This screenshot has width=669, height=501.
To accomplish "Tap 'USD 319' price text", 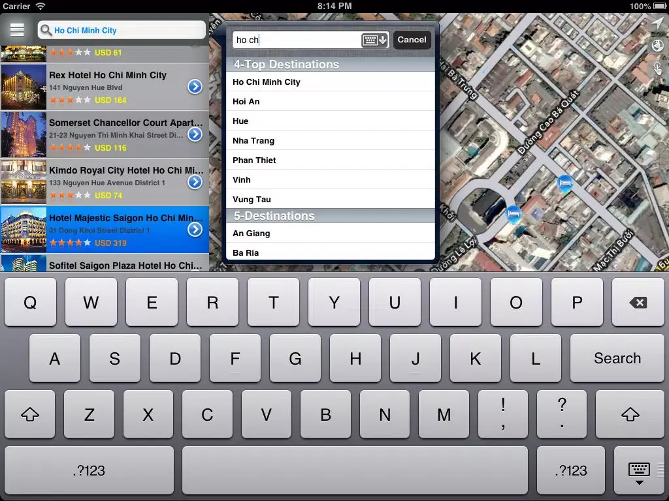I will click(x=110, y=243).
